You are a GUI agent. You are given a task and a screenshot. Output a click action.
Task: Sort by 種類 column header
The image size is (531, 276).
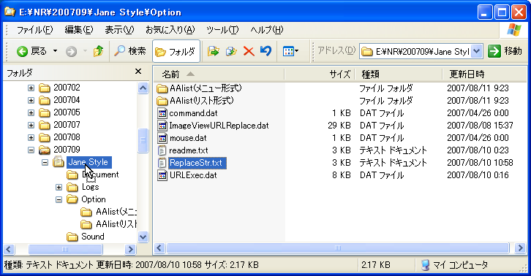[x=398, y=74]
